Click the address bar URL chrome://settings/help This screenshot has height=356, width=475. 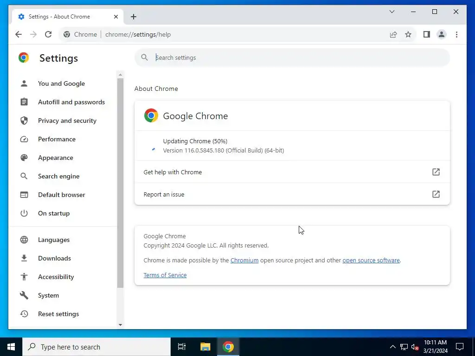click(x=138, y=34)
